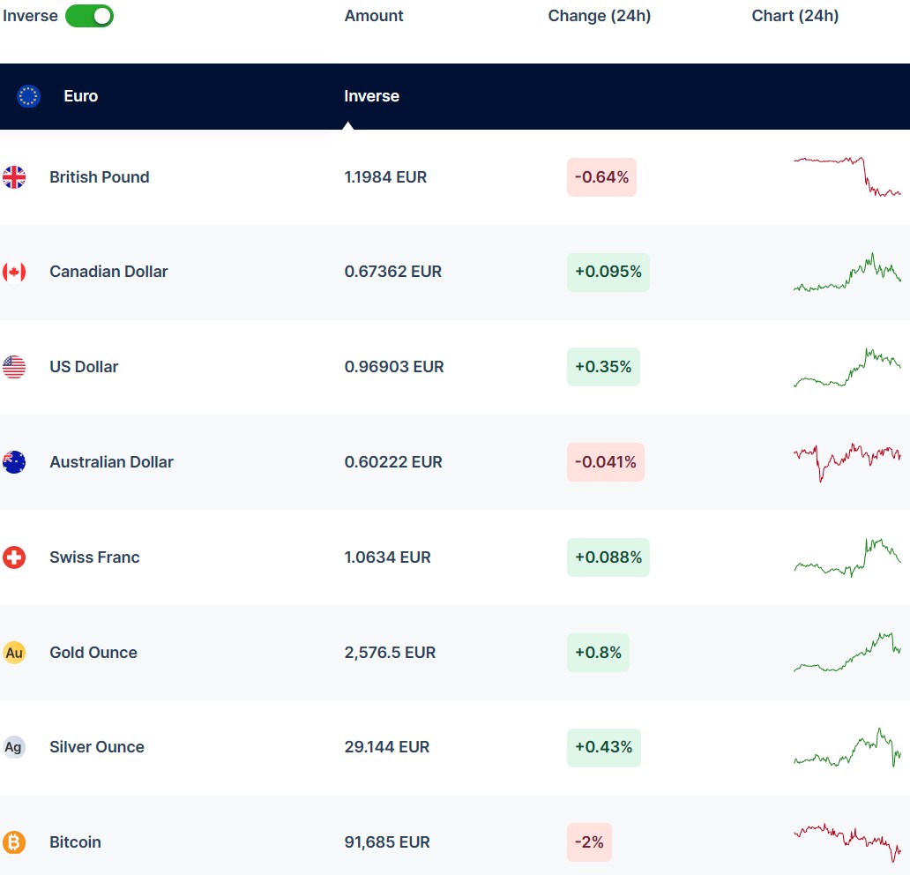Click the Euro flag icon

tap(28, 96)
